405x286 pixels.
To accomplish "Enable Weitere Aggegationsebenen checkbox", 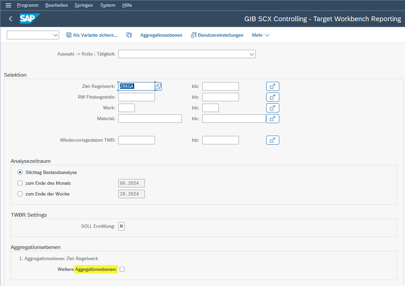I will point(122,269).
